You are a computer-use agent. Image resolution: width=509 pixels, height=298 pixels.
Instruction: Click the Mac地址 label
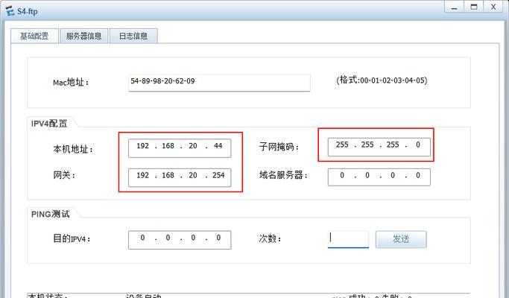pos(71,83)
